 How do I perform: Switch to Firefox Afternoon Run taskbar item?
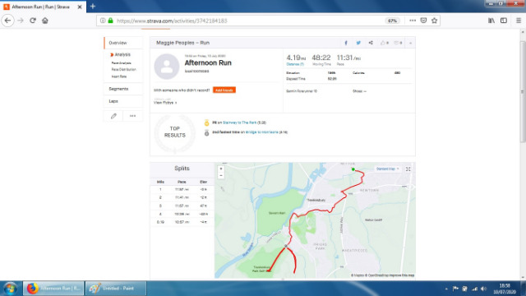53,289
